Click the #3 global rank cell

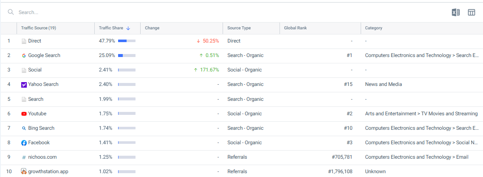(x=349, y=143)
